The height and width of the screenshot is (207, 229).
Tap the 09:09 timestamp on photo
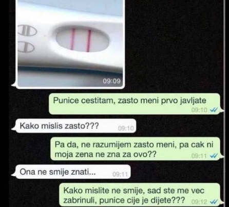pyautogui.click(x=111, y=81)
